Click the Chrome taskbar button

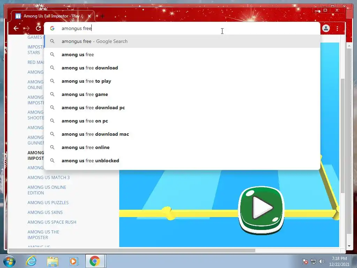(x=95, y=261)
